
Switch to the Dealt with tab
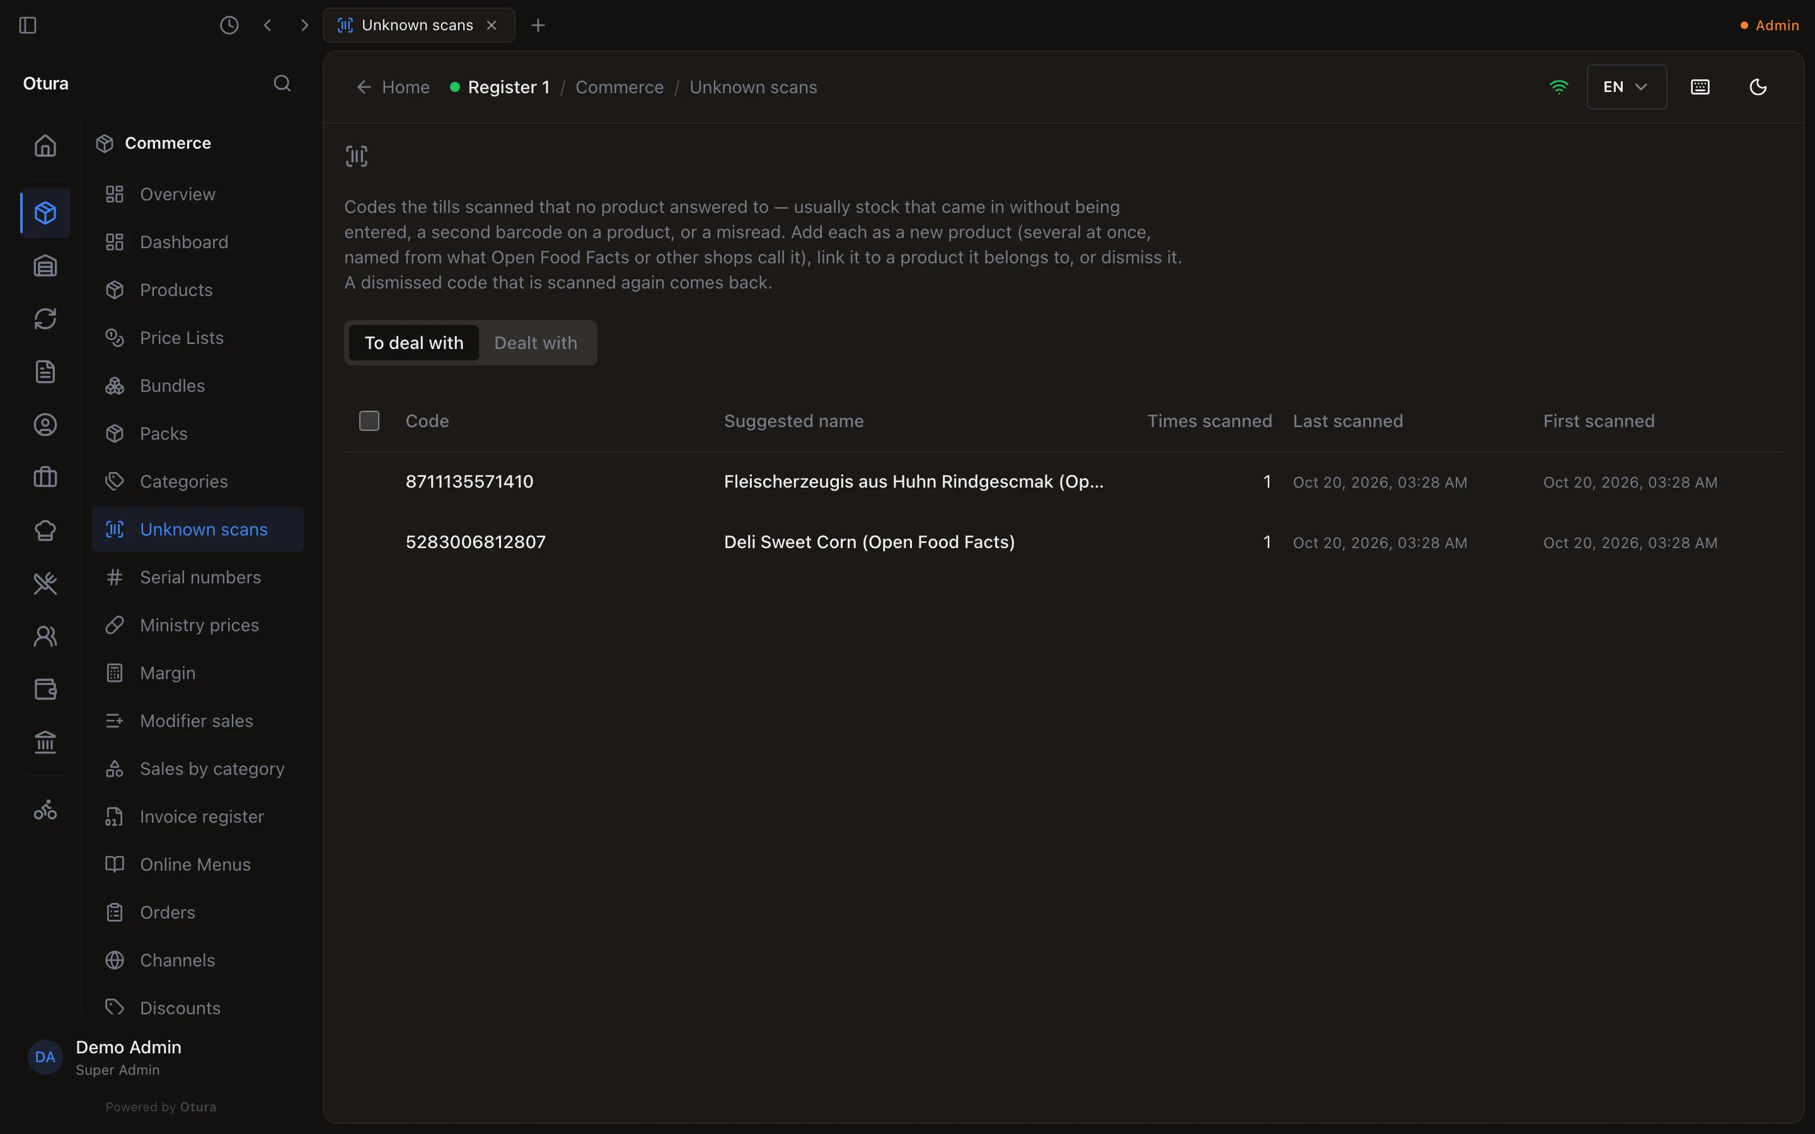pos(536,343)
